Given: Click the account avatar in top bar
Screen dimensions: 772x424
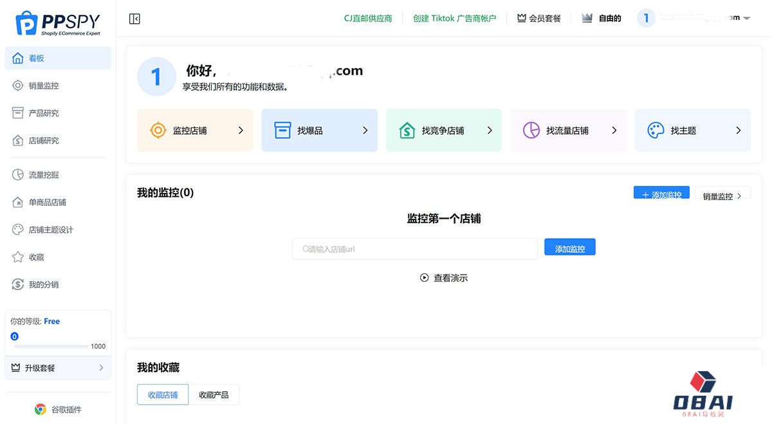Looking at the screenshot, I should (x=646, y=18).
